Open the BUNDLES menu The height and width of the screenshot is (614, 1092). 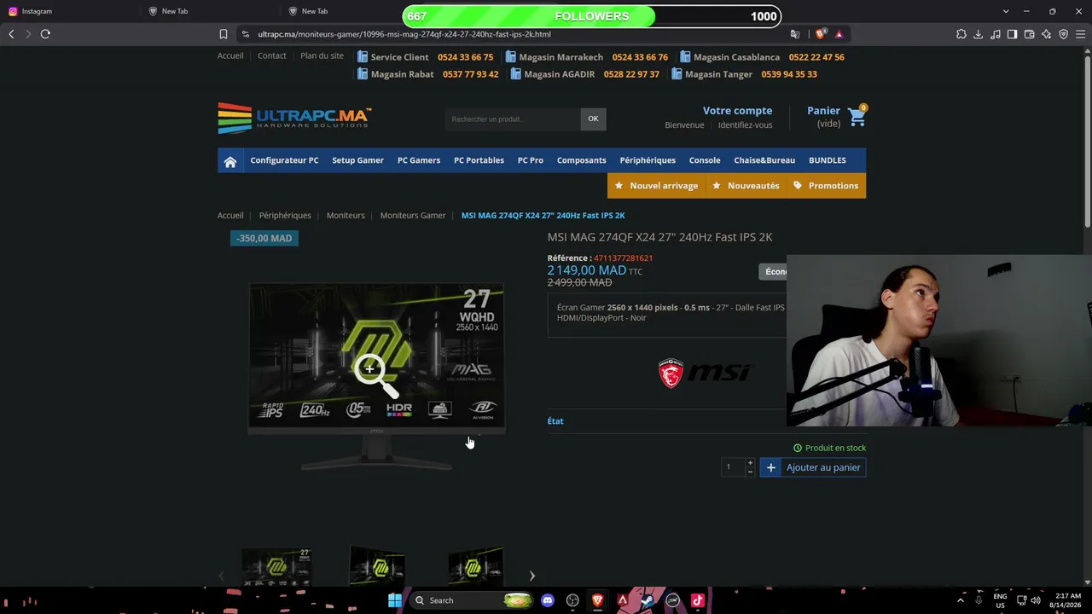coord(828,160)
